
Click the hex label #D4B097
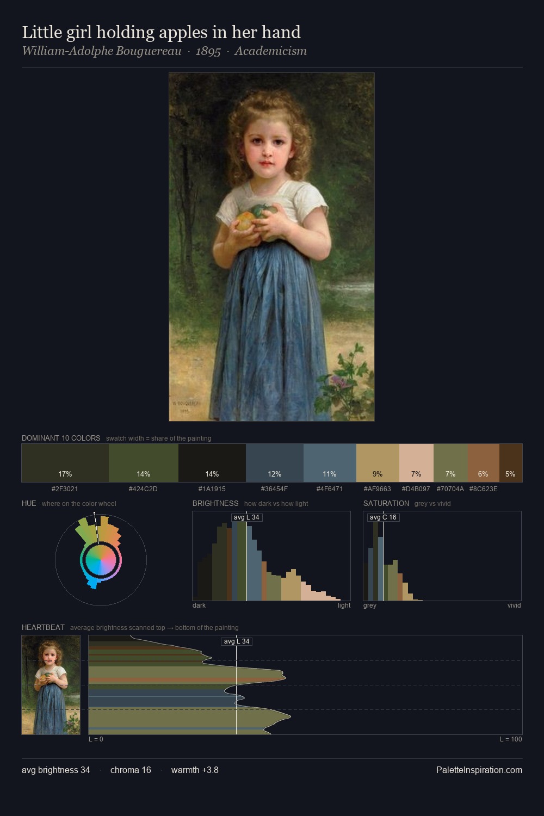tap(416, 489)
